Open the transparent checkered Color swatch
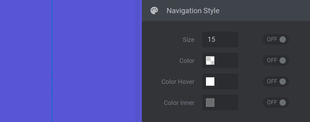Viewport: 310px width, 122px height. (210, 60)
